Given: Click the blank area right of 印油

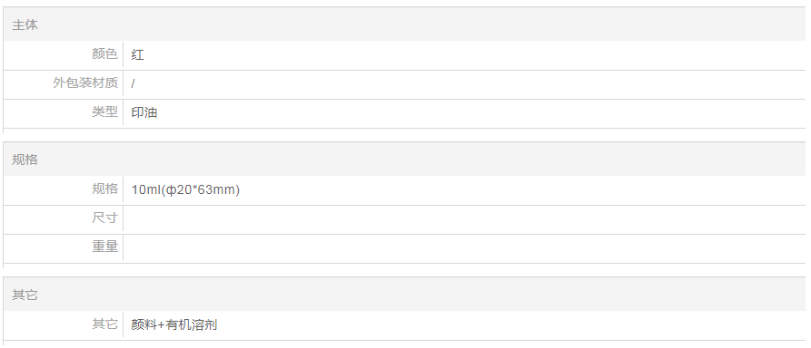Looking at the screenshot, I should point(481,112).
